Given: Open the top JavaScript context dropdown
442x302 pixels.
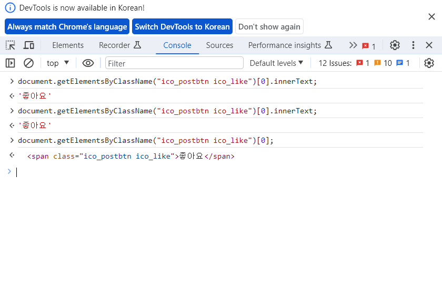Looking at the screenshot, I should [x=58, y=63].
